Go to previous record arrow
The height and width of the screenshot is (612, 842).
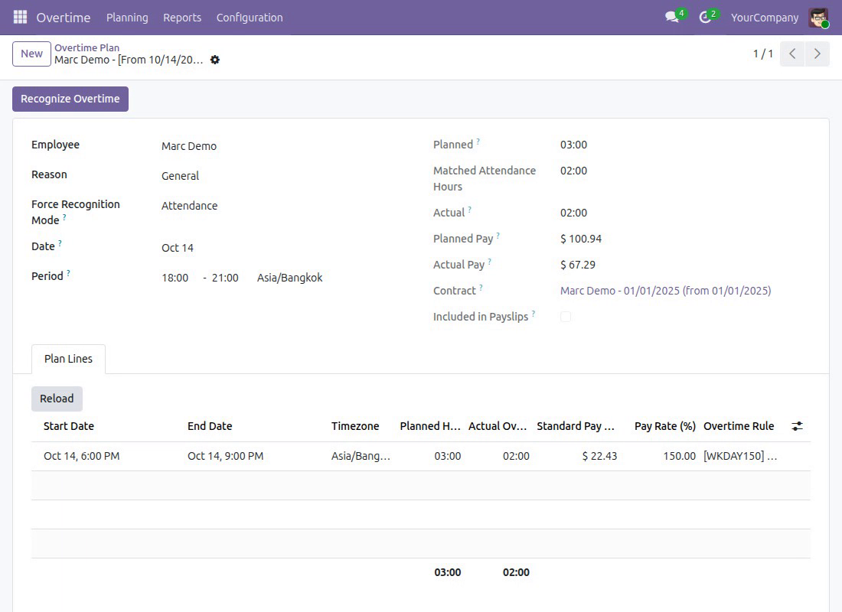792,54
